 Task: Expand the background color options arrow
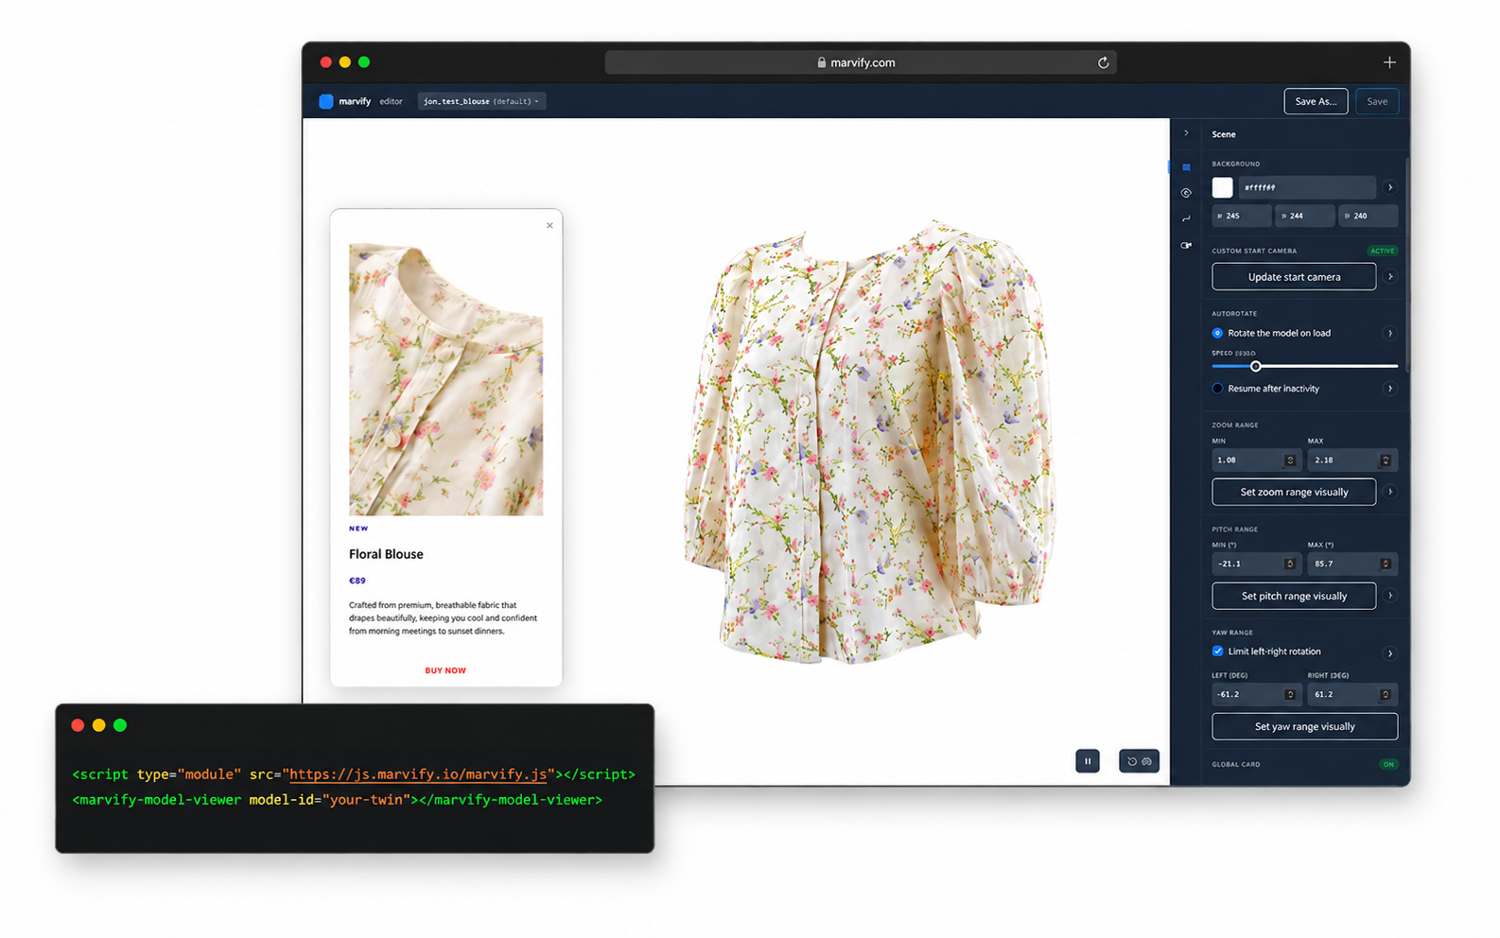[x=1389, y=187]
